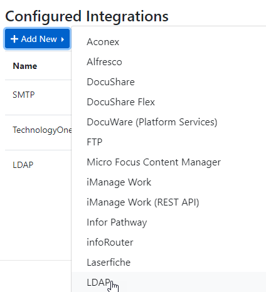Click the plus icon on Add New
The width and height of the screenshot is (266, 292).
pyautogui.click(x=14, y=39)
